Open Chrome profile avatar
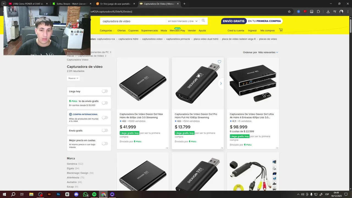This screenshot has height=198, width=352. [341, 12]
